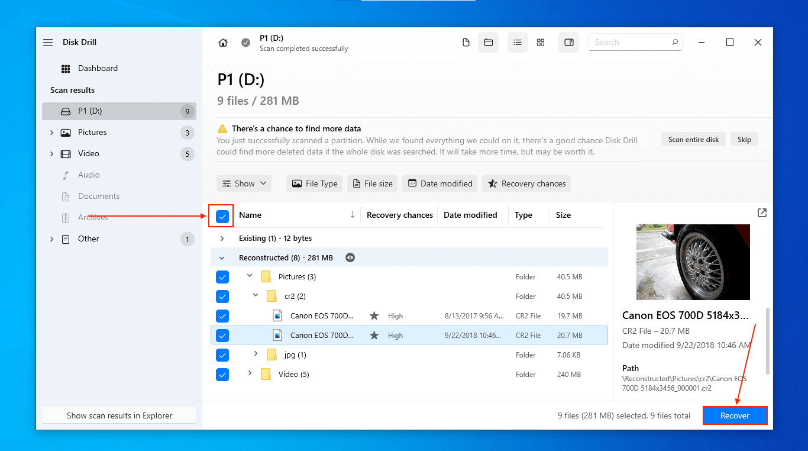The height and width of the screenshot is (451, 808).
Task: Select the grid thumbnails view icon
Action: tap(541, 43)
